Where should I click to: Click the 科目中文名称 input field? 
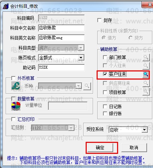coord(61,28)
